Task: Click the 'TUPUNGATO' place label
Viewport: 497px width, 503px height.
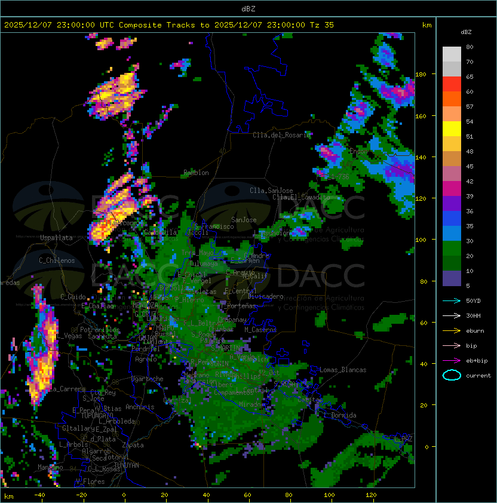Action: 97,416
